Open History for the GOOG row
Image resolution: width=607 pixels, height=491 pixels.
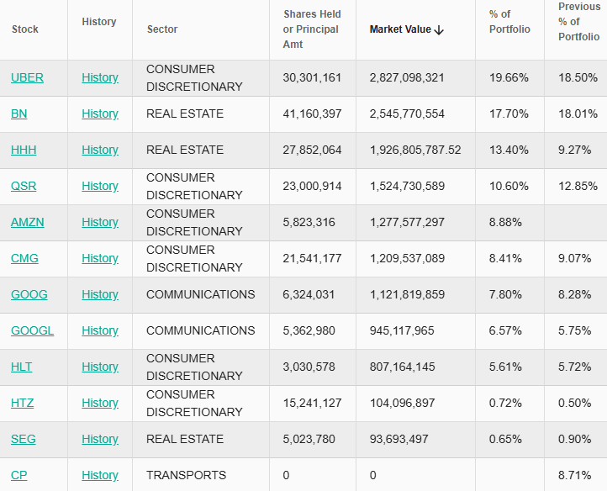pyautogui.click(x=99, y=294)
